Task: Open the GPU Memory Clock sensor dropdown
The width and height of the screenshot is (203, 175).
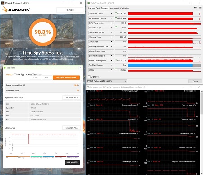Action: coord(111,18)
